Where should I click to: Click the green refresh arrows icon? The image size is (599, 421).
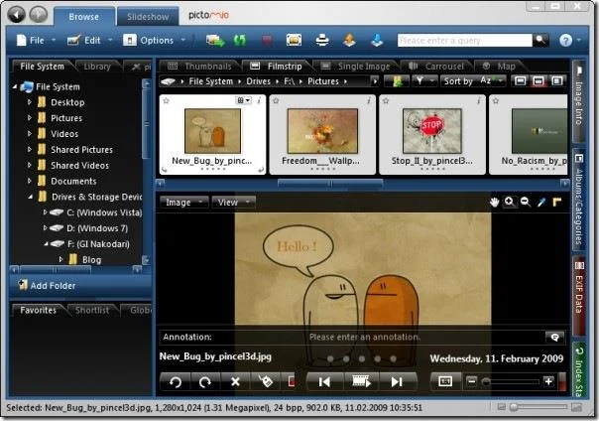coord(240,40)
